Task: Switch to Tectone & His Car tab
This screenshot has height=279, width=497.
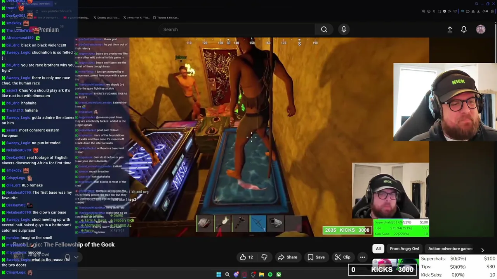Action: (x=166, y=17)
